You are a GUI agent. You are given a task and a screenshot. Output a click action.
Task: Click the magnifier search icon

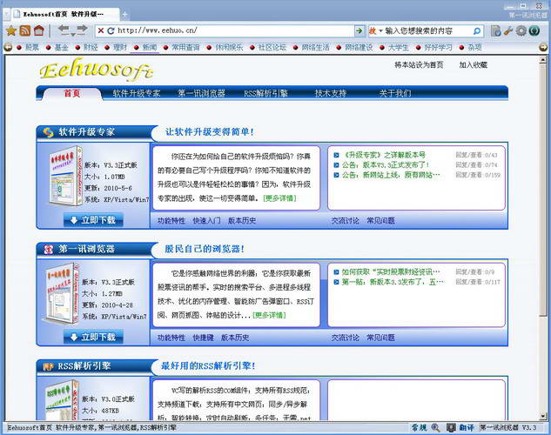477,31
